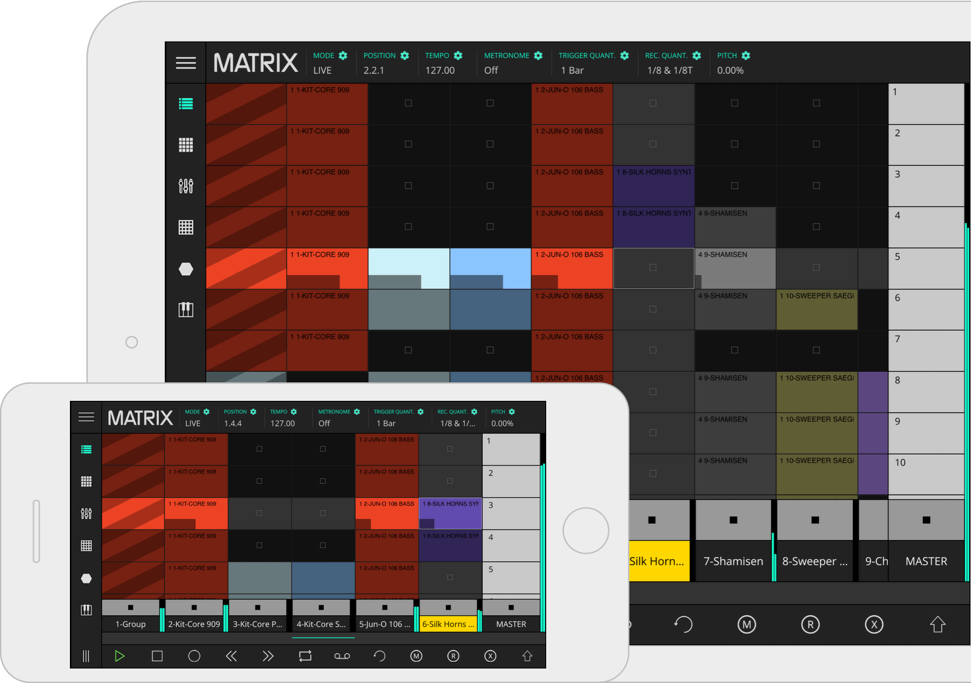Screen dimensions: 971x683
Task: Open PITCH settings gear on tablet
Action: (746, 55)
